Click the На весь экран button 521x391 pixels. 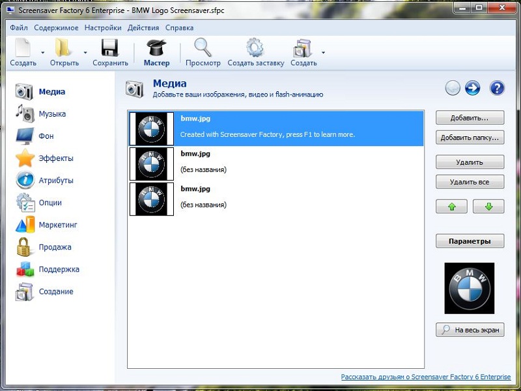(x=470, y=330)
